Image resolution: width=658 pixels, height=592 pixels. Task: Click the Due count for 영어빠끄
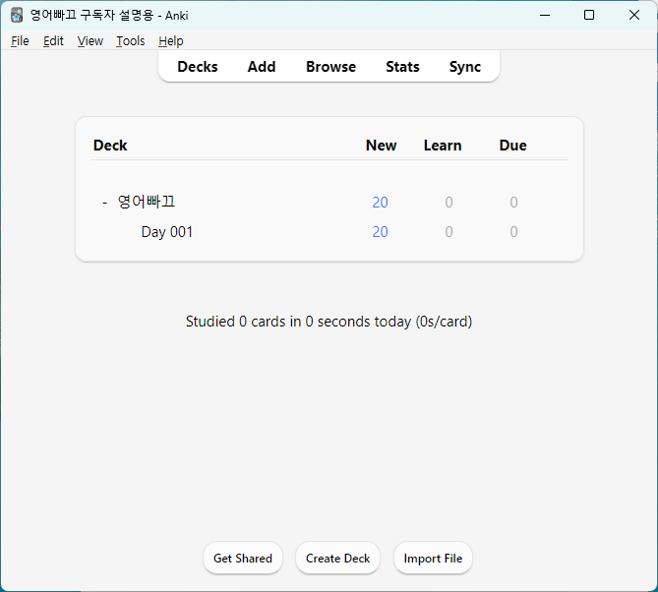pyautogui.click(x=513, y=203)
